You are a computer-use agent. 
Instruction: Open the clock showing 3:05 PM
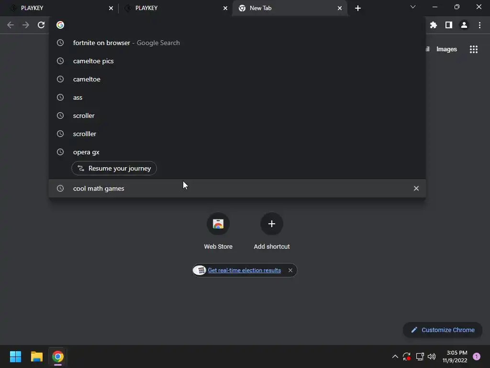[455, 356]
